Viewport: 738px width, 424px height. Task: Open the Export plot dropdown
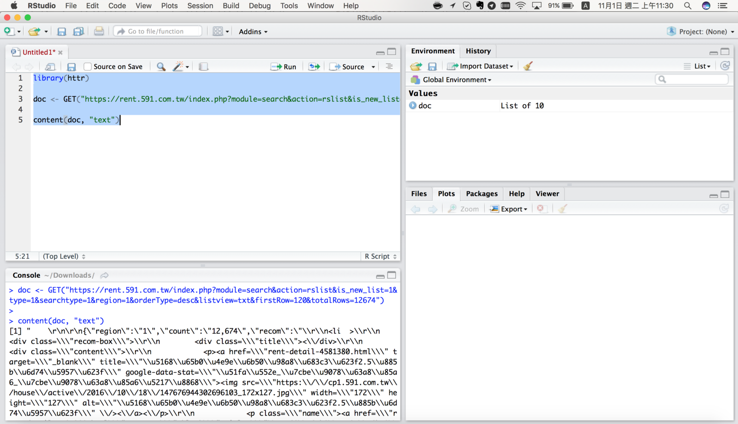pyautogui.click(x=509, y=209)
